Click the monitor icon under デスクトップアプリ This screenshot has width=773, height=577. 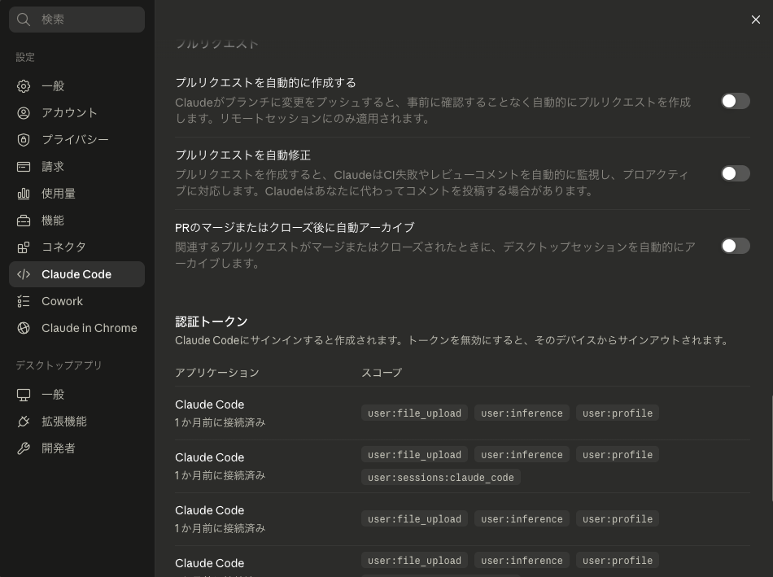pos(23,395)
